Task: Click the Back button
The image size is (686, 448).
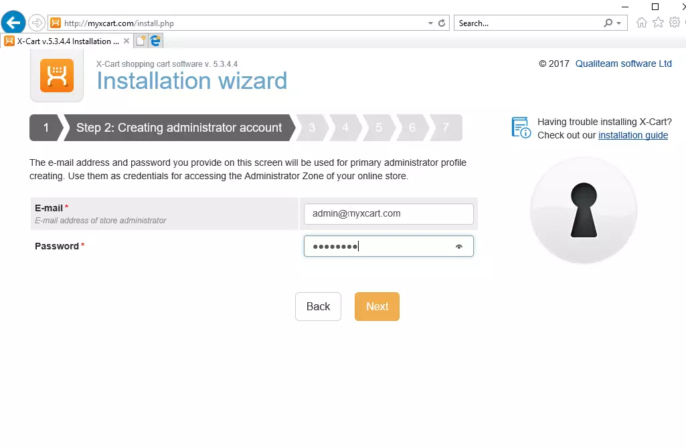Action: [318, 306]
